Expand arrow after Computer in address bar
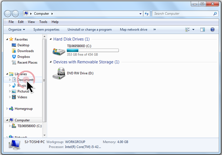The image size is (222, 155). click(x=52, y=14)
